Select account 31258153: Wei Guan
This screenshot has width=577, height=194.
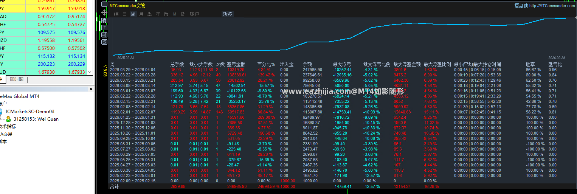click(x=36, y=119)
